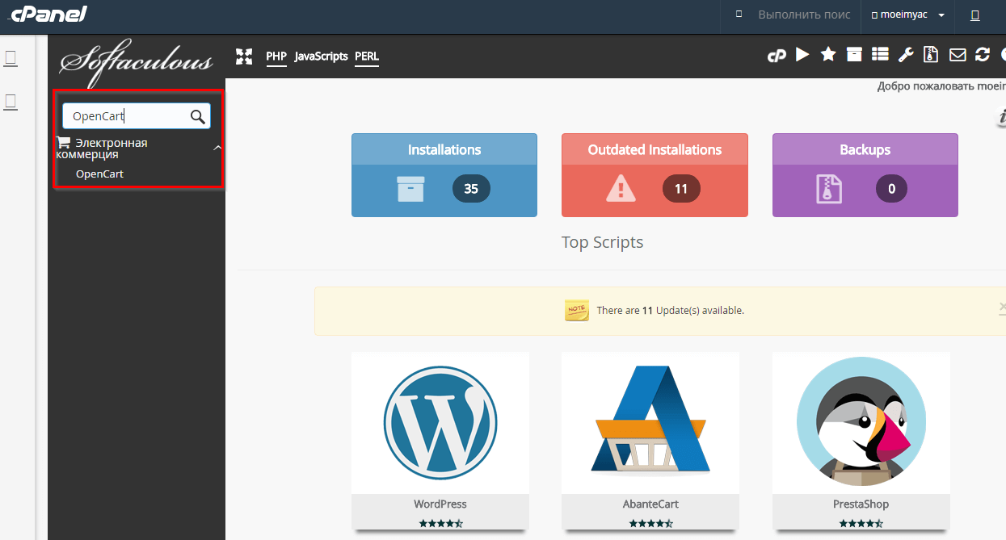Click the PrestaShop script name
The image size is (1006, 540).
click(861, 504)
